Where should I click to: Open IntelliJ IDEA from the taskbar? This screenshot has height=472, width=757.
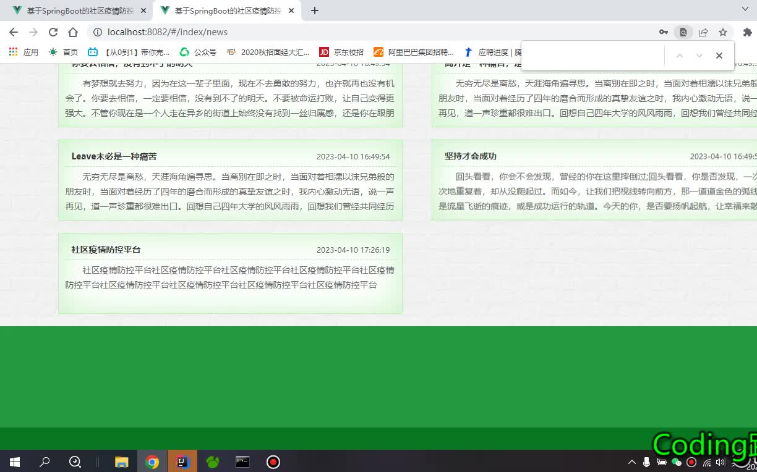click(182, 461)
